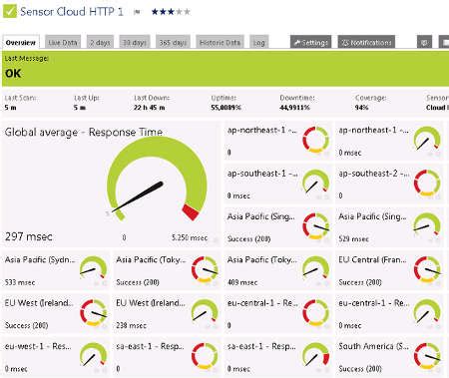Open the South America (S... channel label

coord(373,346)
